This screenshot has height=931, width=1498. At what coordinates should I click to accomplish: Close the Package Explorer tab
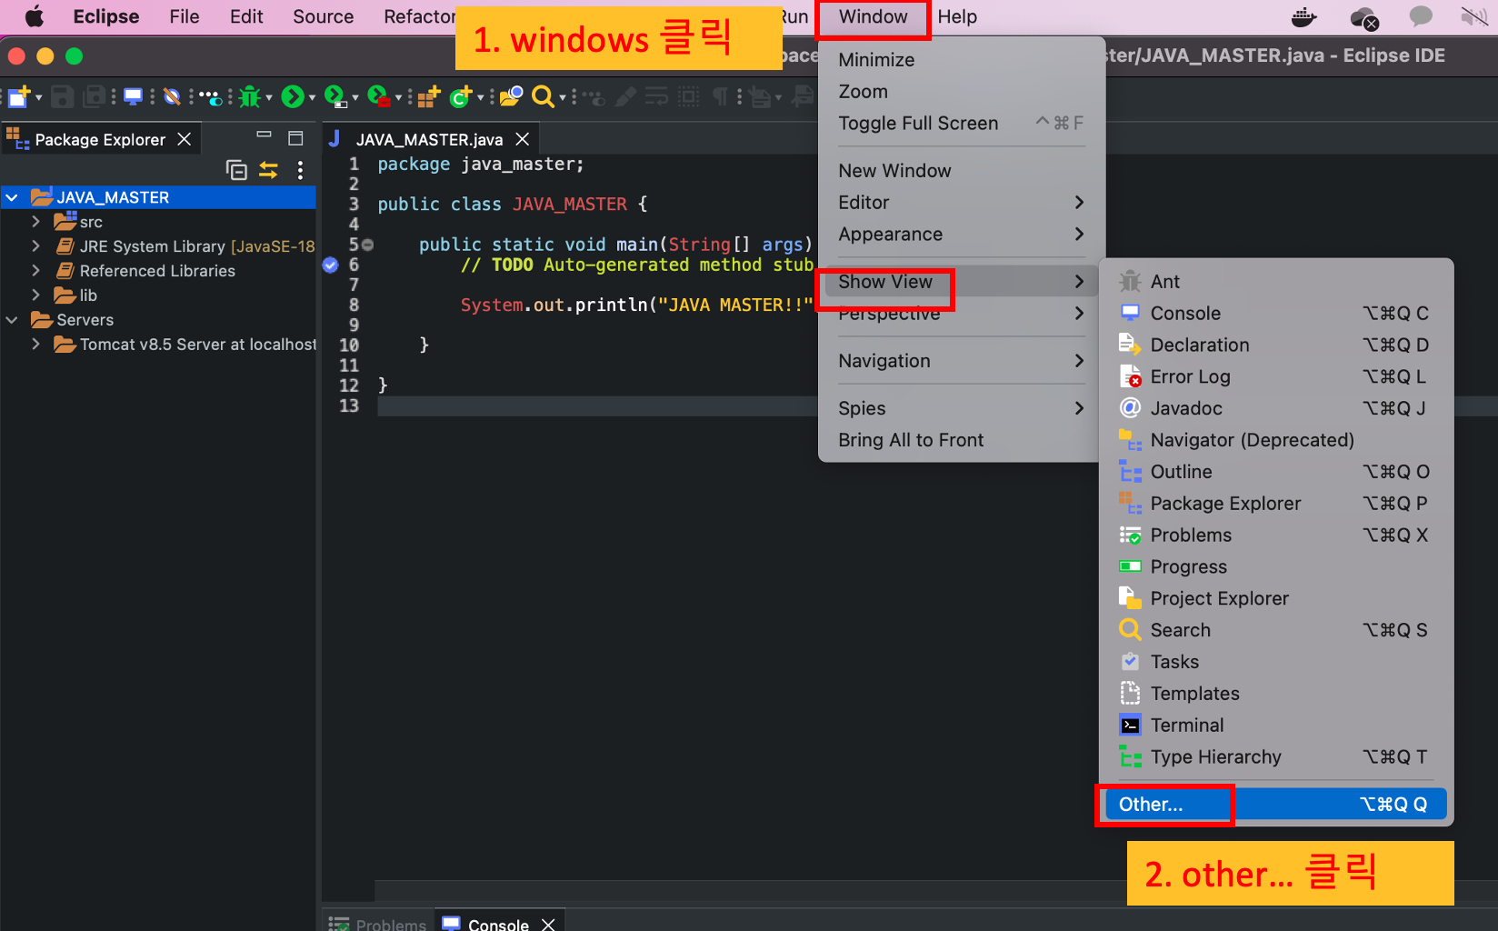click(185, 139)
